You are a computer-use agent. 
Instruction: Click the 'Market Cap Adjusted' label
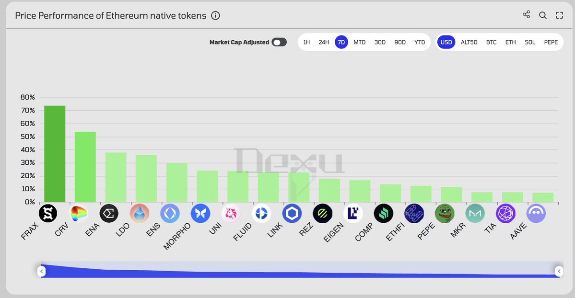(239, 42)
